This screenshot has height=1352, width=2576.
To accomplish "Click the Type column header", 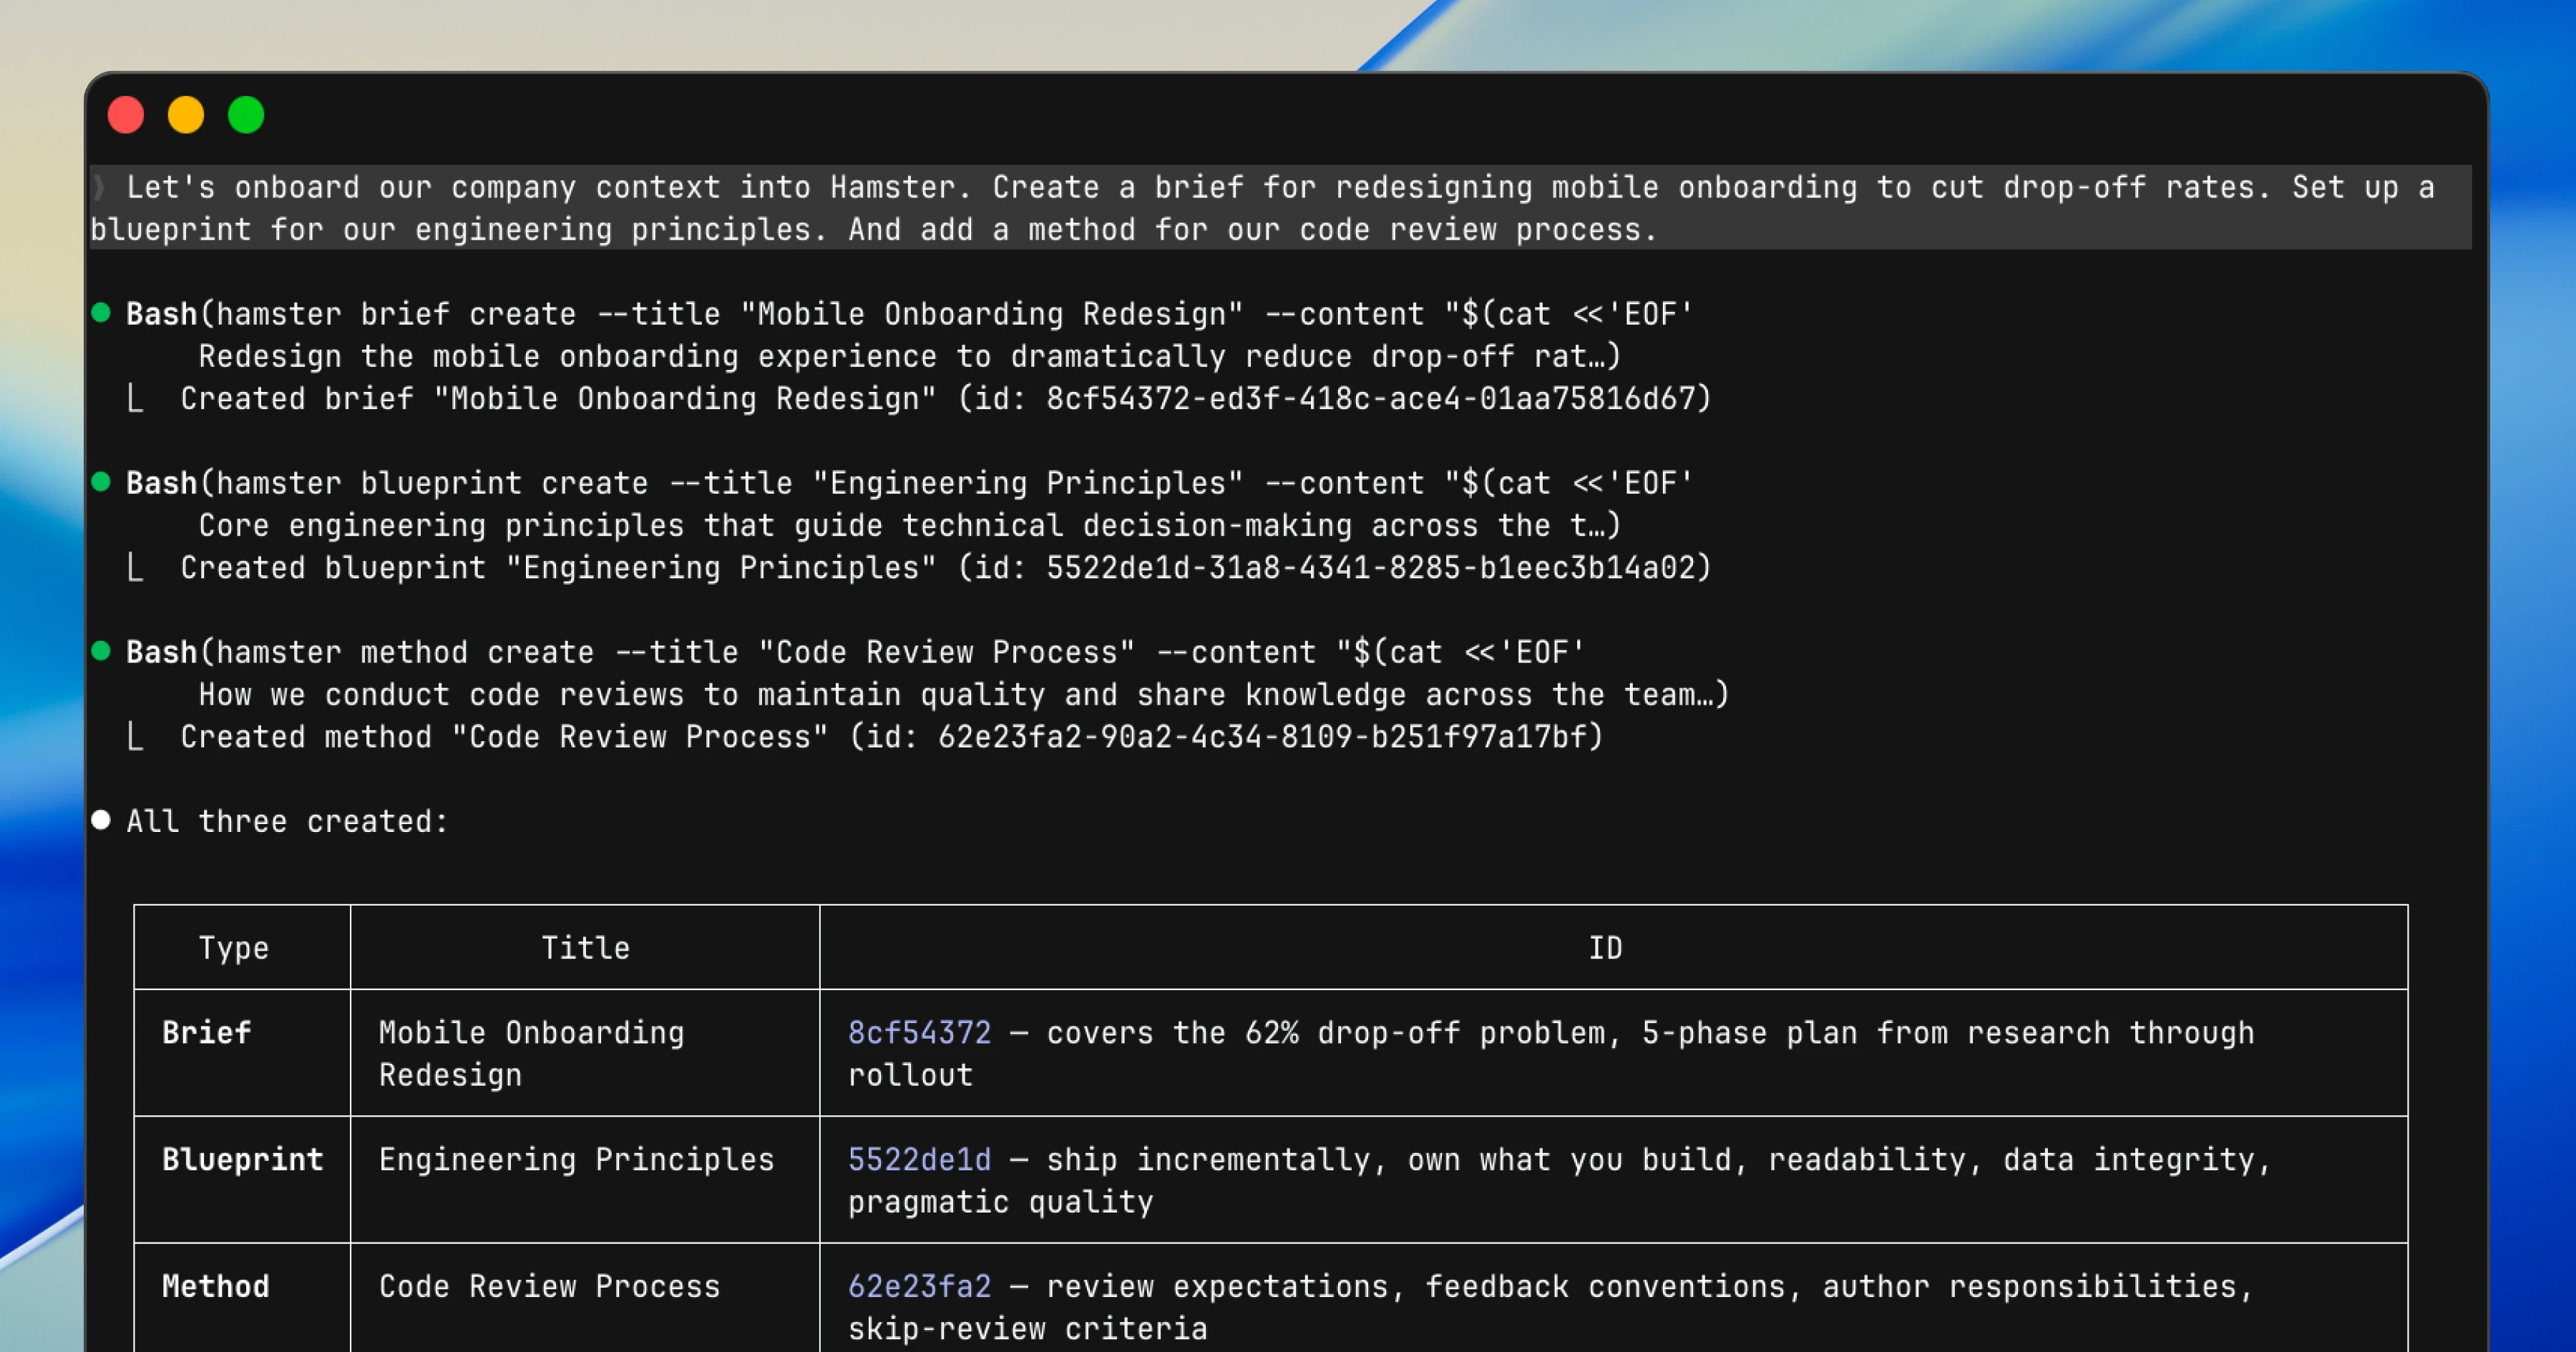I will (234, 947).
